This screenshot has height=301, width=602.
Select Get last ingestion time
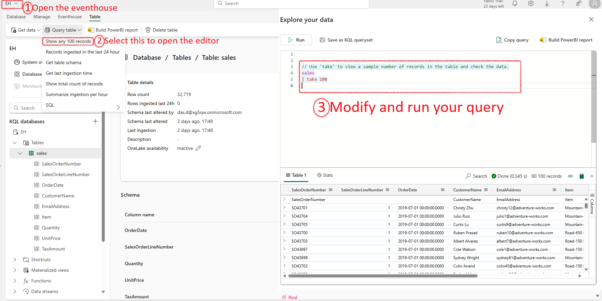69,73
